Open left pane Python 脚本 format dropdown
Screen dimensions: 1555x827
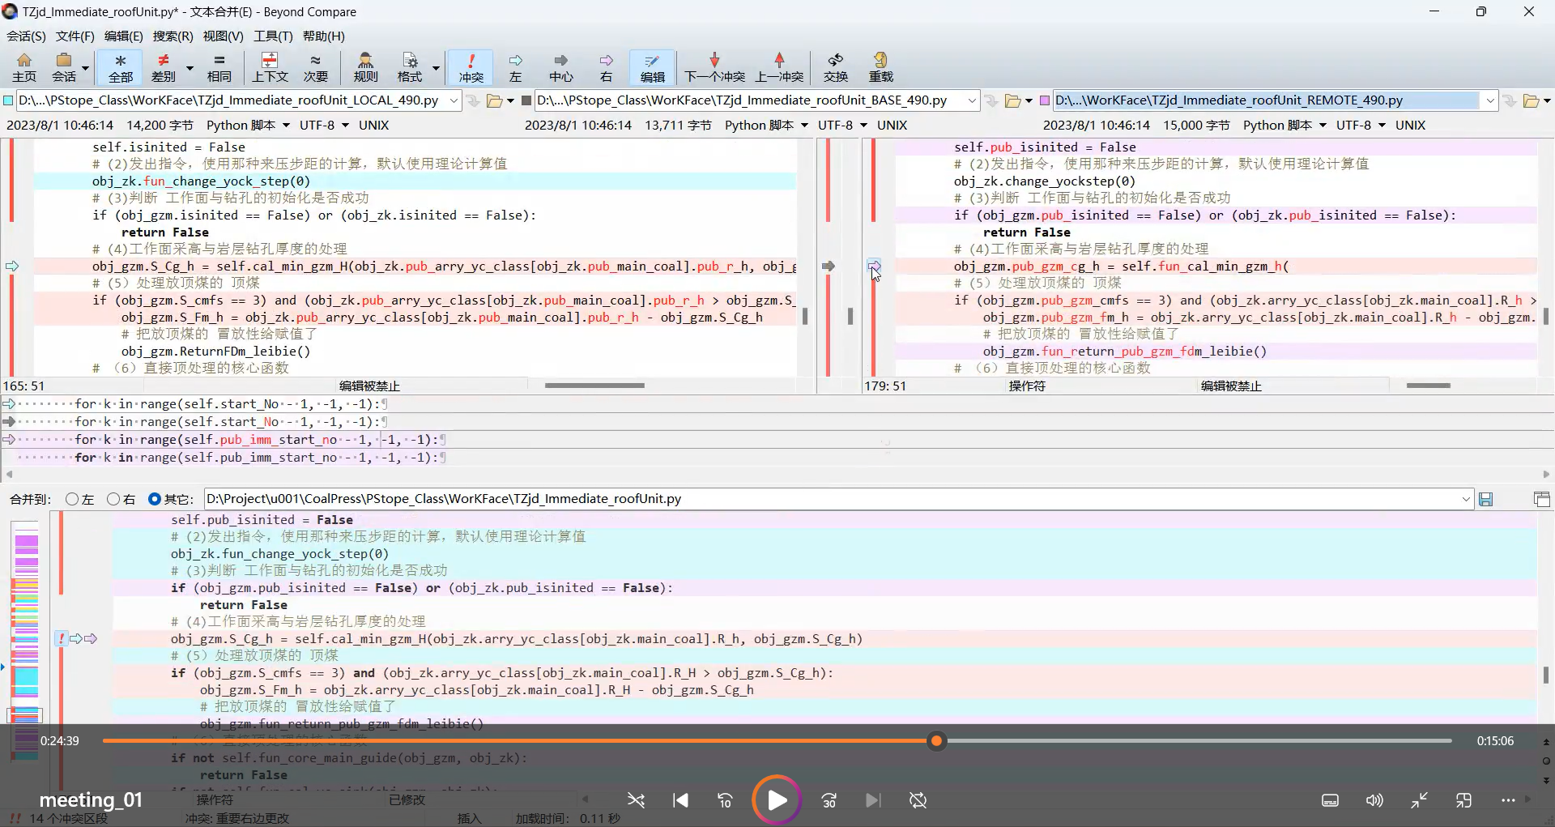pyautogui.click(x=248, y=126)
